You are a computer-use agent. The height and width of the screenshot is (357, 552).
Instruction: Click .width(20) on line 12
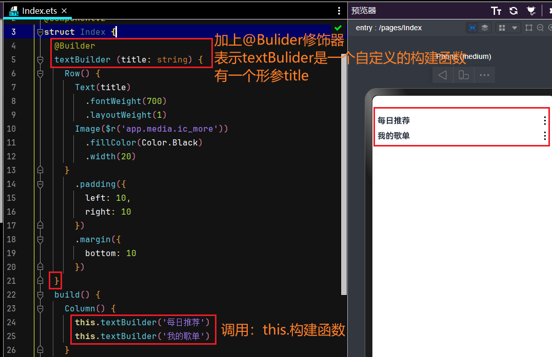[110, 156]
